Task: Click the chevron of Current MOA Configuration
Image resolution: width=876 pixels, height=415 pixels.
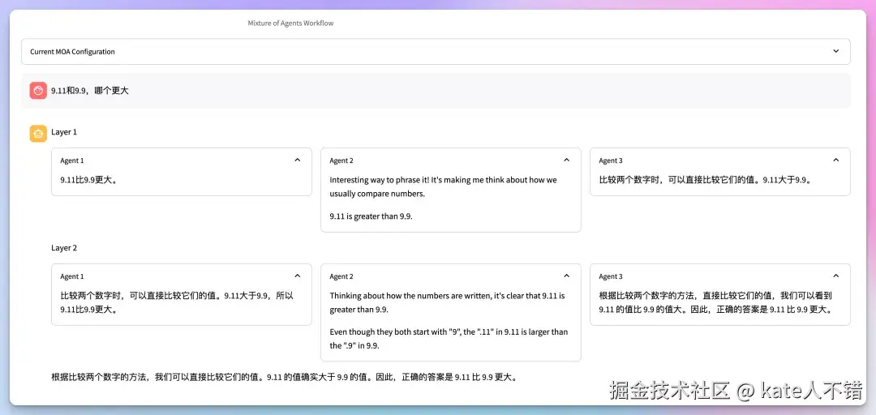Action: click(x=835, y=51)
